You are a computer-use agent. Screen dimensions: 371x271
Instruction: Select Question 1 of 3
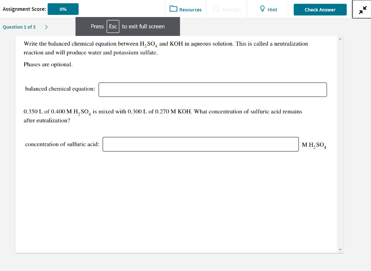(19, 27)
